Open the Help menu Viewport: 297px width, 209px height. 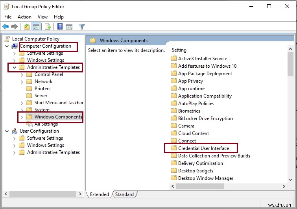click(x=59, y=17)
